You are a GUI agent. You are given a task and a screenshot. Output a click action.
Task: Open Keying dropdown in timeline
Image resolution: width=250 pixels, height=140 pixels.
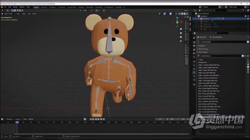click(18, 119)
